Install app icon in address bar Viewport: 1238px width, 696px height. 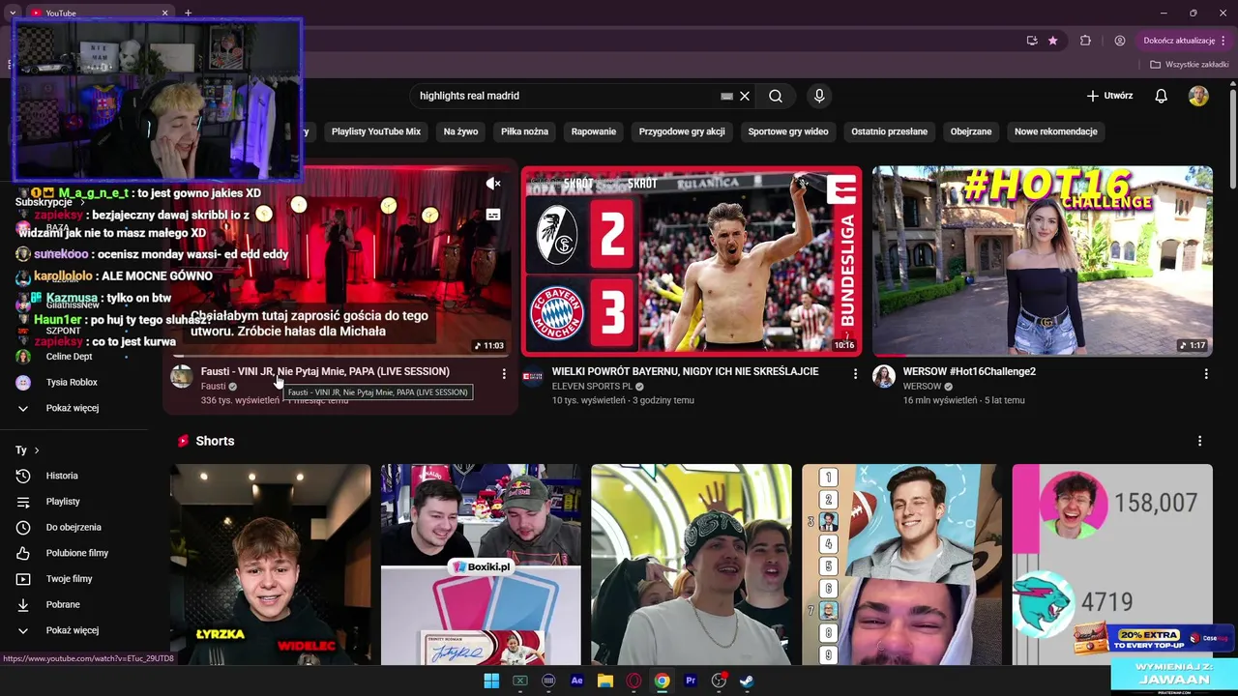(x=1032, y=41)
